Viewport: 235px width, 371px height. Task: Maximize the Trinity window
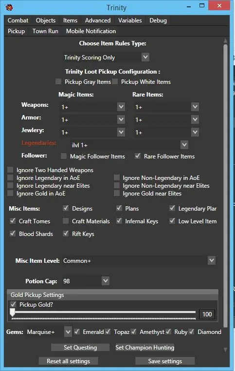pos(202,6)
